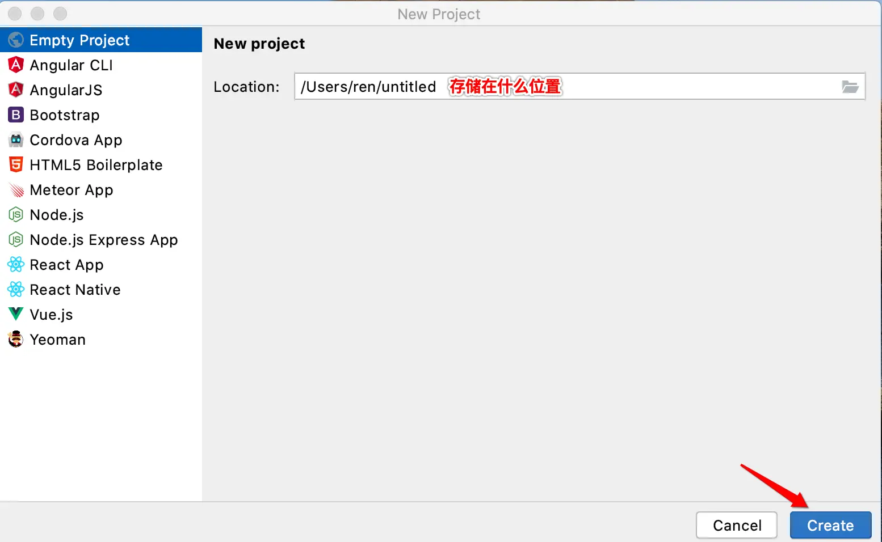Click the Meteor App comet icon
The height and width of the screenshot is (542, 882).
(16, 189)
